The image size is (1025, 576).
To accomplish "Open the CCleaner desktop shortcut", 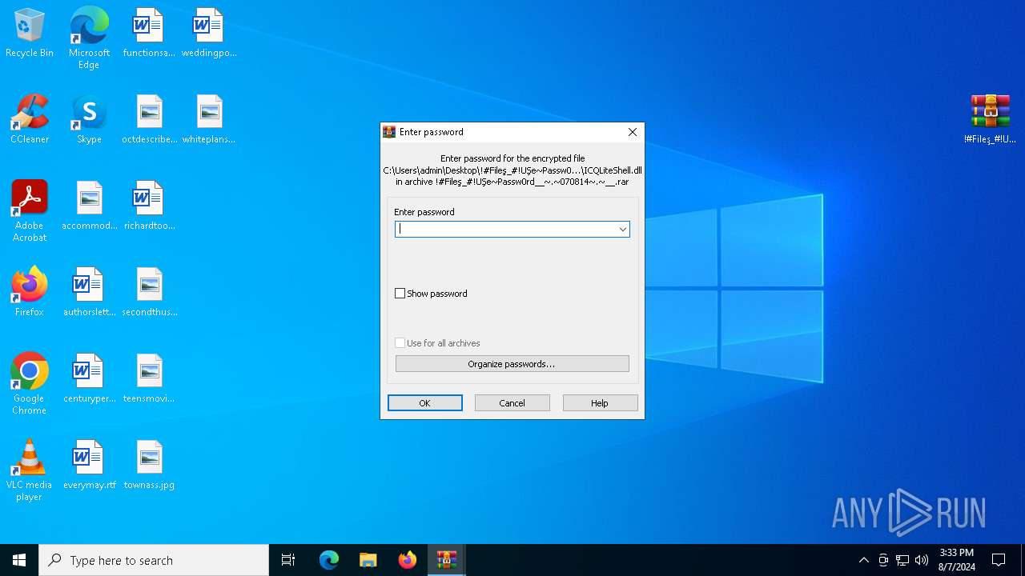I will tap(30, 120).
